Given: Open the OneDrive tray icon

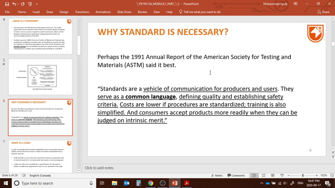Looking at the screenshot, I should point(267,183).
